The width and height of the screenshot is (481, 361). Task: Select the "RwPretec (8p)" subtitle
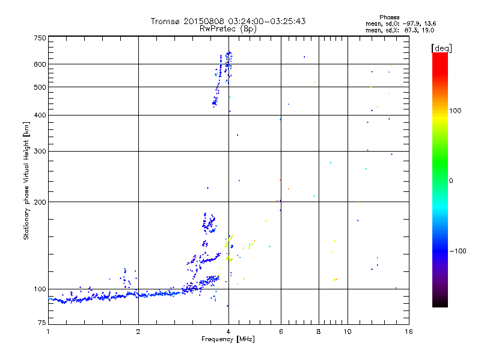[x=228, y=29]
